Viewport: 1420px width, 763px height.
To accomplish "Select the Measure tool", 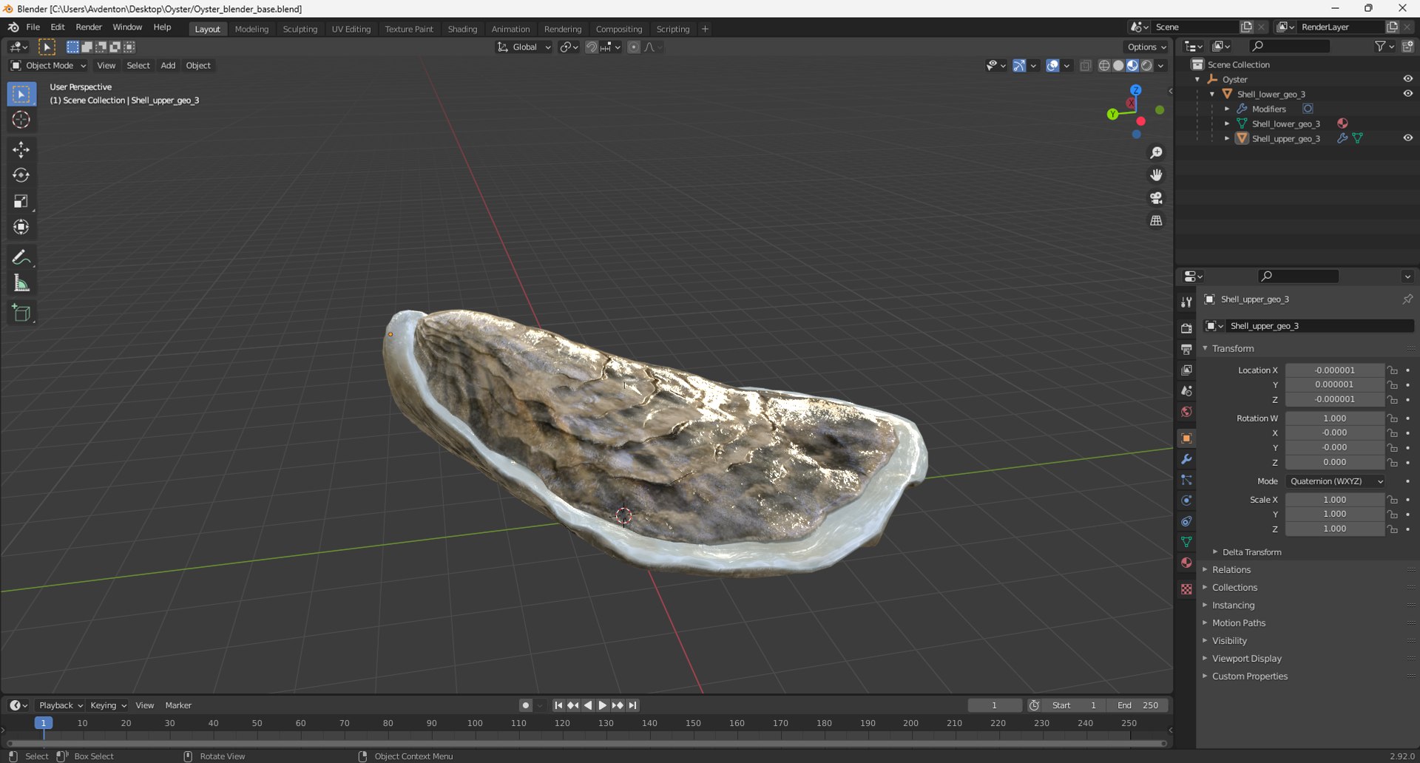I will [x=21, y=283].
